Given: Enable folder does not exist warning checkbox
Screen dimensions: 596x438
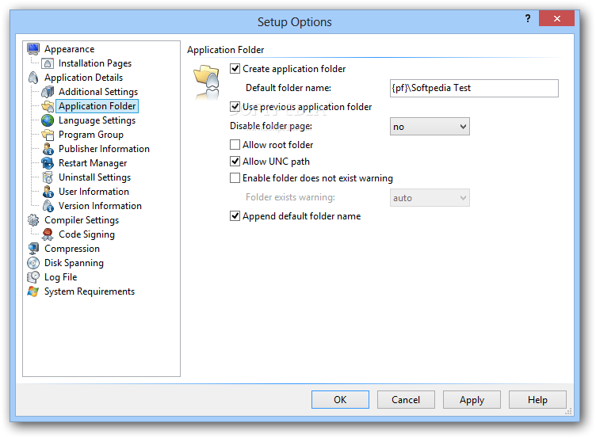Looking at the screenshot, I should coord(235,178).
